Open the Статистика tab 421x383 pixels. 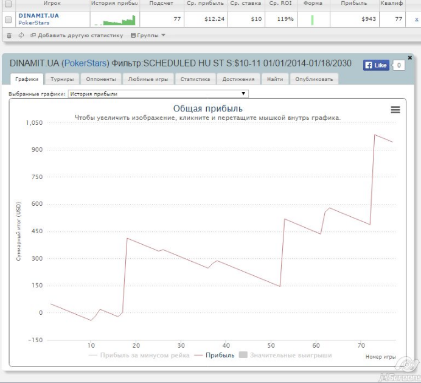point(195,79)
